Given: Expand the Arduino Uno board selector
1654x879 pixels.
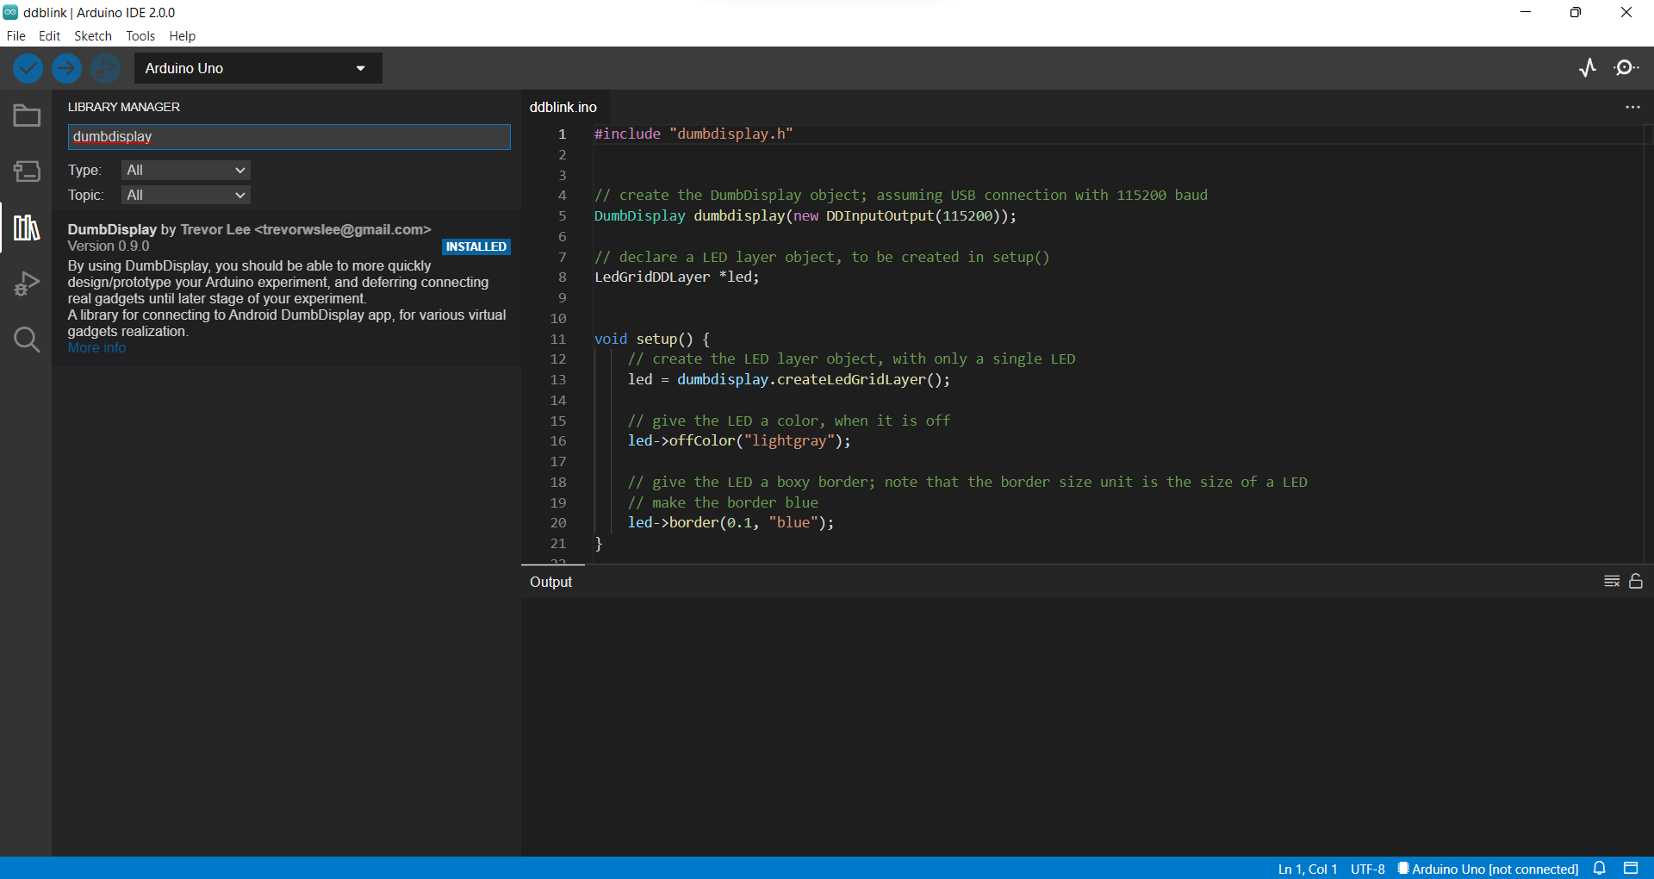Looking at the screenshot, I should (x=258, y=68).
